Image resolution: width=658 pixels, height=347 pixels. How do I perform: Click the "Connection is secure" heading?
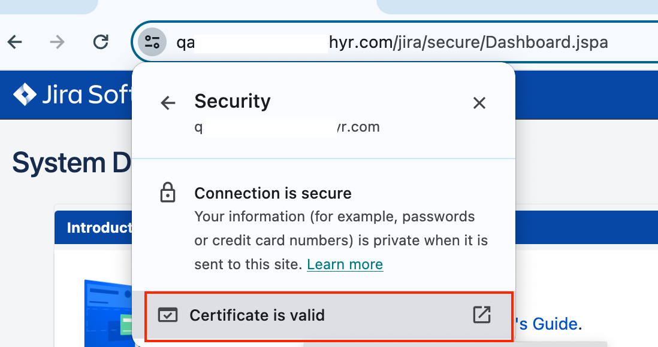point(273,193)
